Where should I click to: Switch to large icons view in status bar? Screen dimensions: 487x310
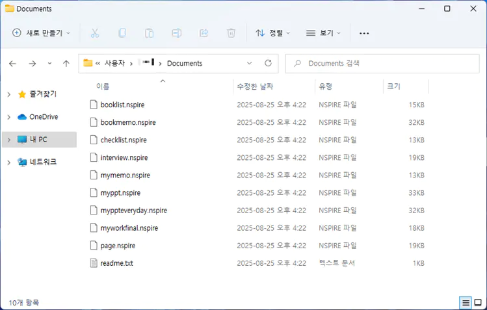click(477, 303)
